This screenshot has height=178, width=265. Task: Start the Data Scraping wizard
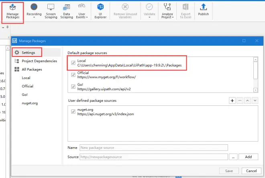67,11
